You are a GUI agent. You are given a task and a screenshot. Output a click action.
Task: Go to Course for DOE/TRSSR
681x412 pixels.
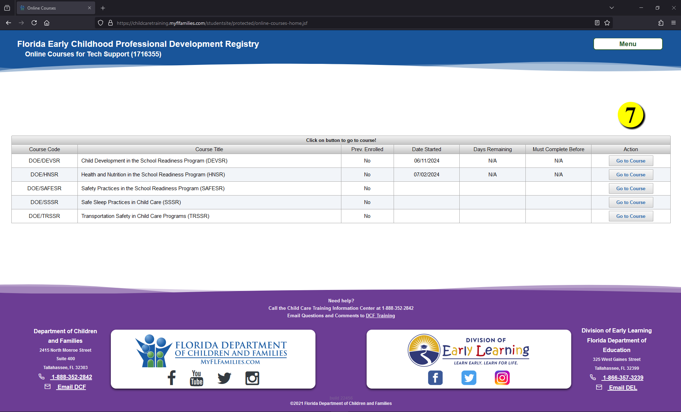pos(631,216)
